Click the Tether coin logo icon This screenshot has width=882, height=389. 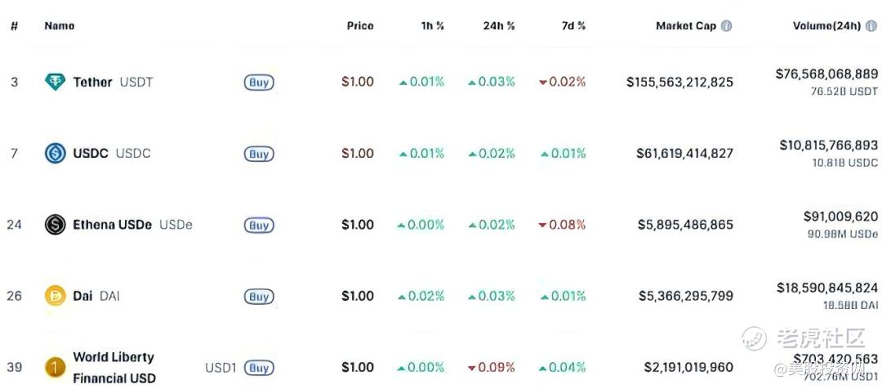coord(56,83)
